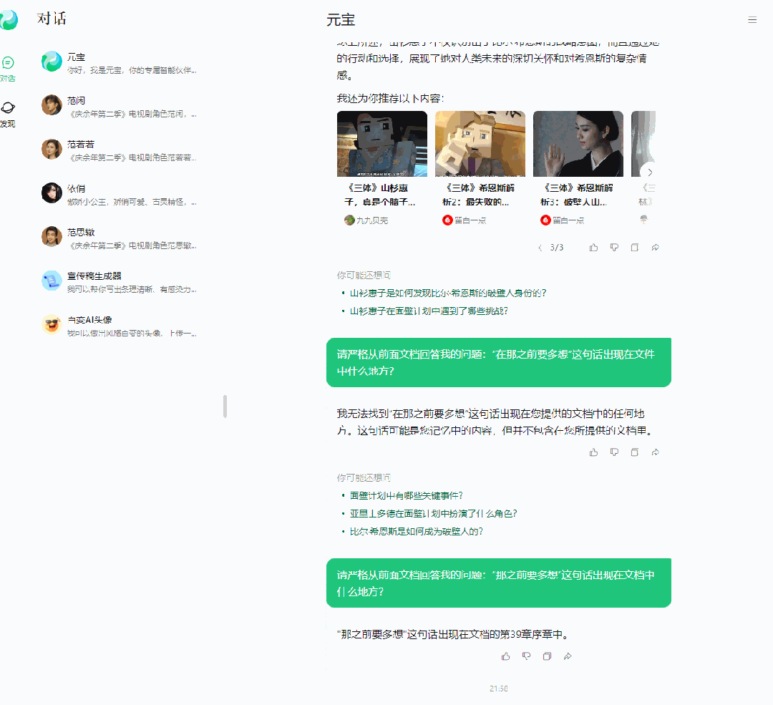773x705 pixels.
Task: Copy the answer with recommended videos
Action: (634, 248)
